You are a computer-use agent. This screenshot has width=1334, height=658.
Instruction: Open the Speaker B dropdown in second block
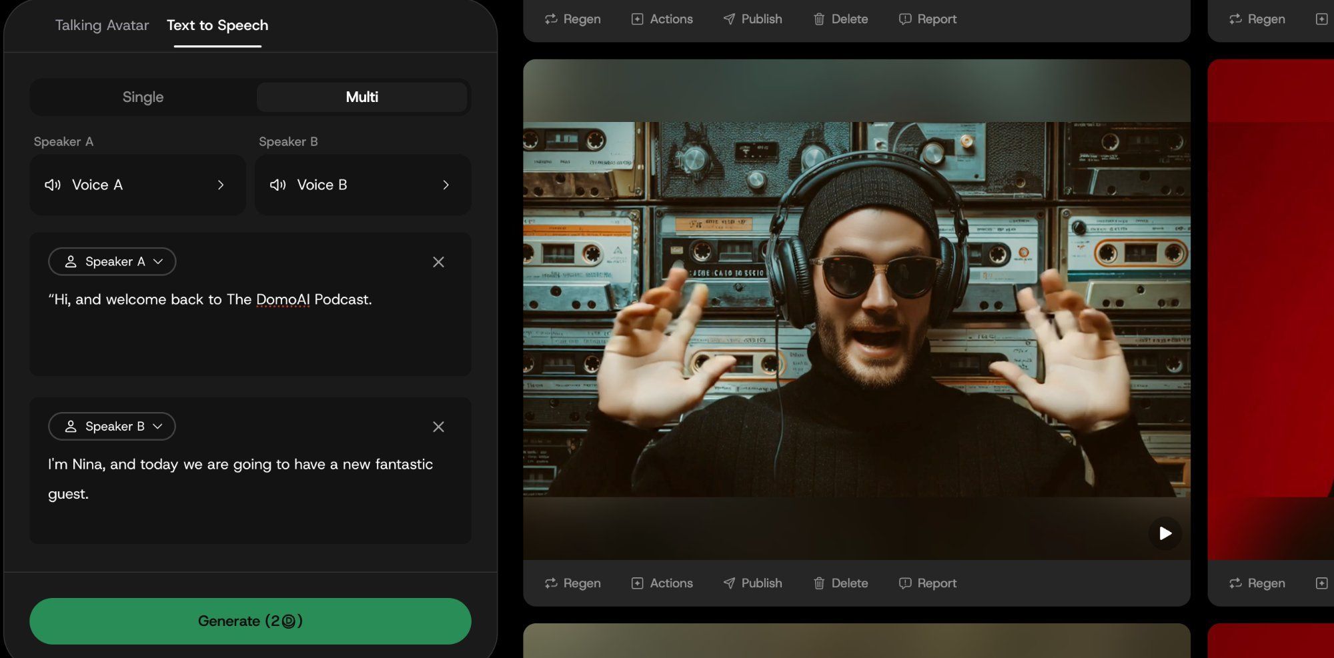112,427
